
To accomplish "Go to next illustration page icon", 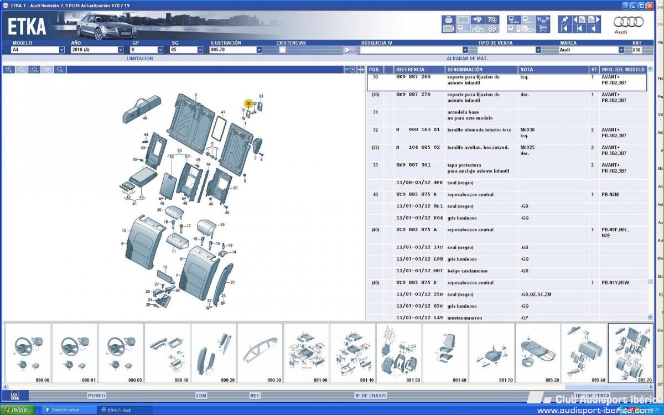I will pyautogui.click(x=594, y=20).
